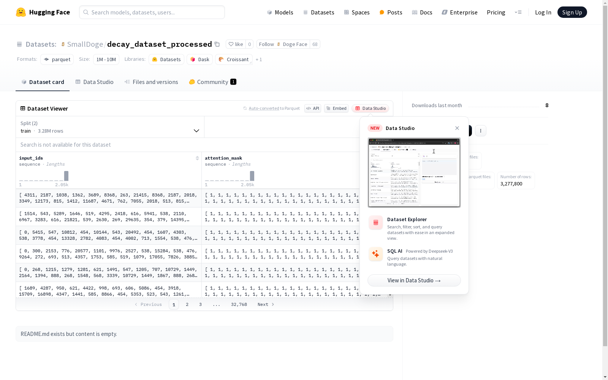
Task: Click View in Data Studio button
Action: 414,280
